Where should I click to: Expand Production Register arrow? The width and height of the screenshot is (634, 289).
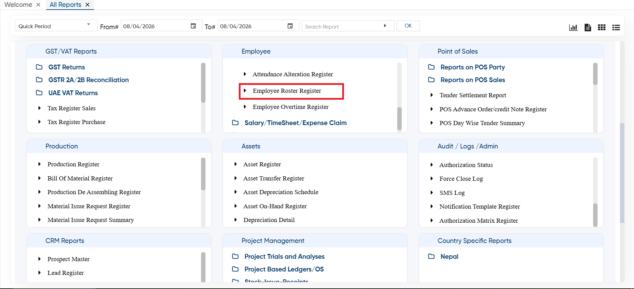click(x=40, y=164)
